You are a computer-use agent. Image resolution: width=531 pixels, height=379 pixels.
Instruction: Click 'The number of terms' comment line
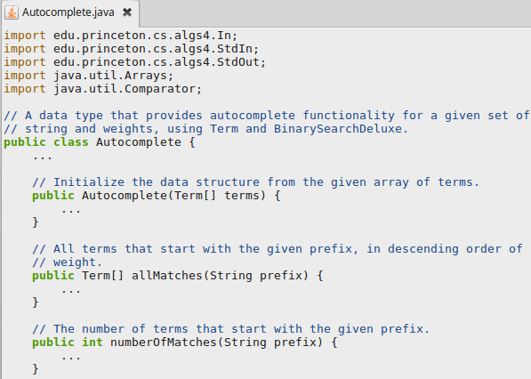[x=230, y=329]
